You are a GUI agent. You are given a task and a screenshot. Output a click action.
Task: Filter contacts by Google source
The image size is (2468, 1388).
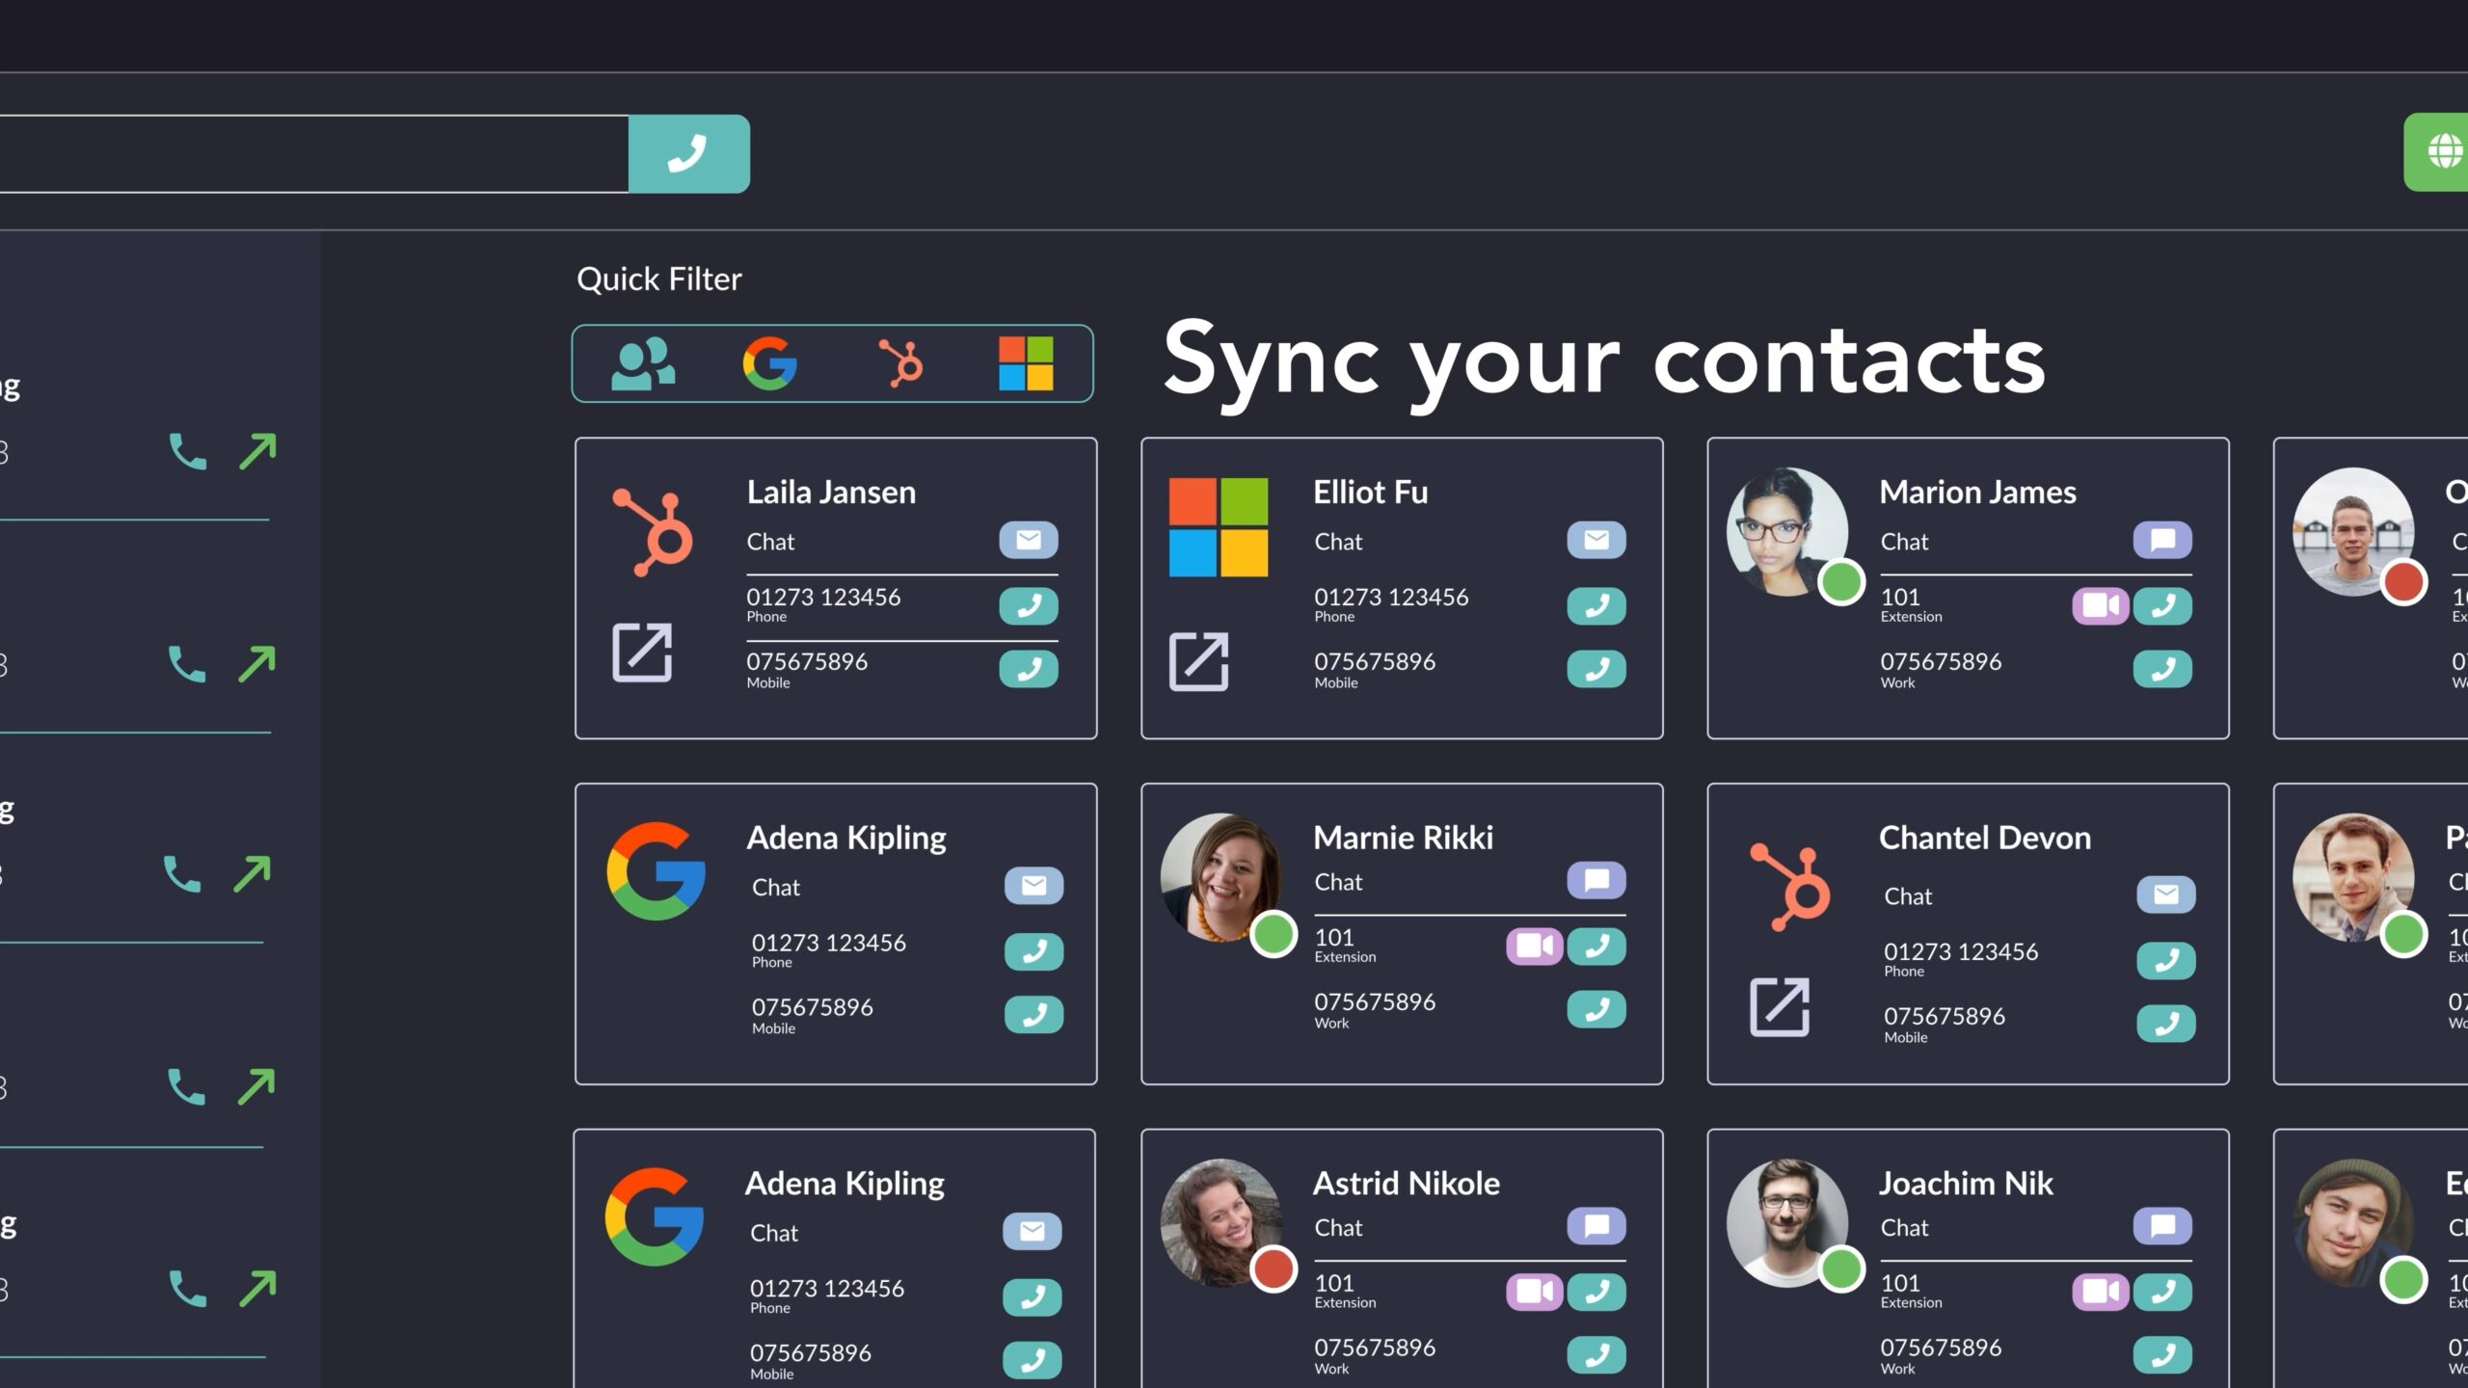tap(768, 363)
